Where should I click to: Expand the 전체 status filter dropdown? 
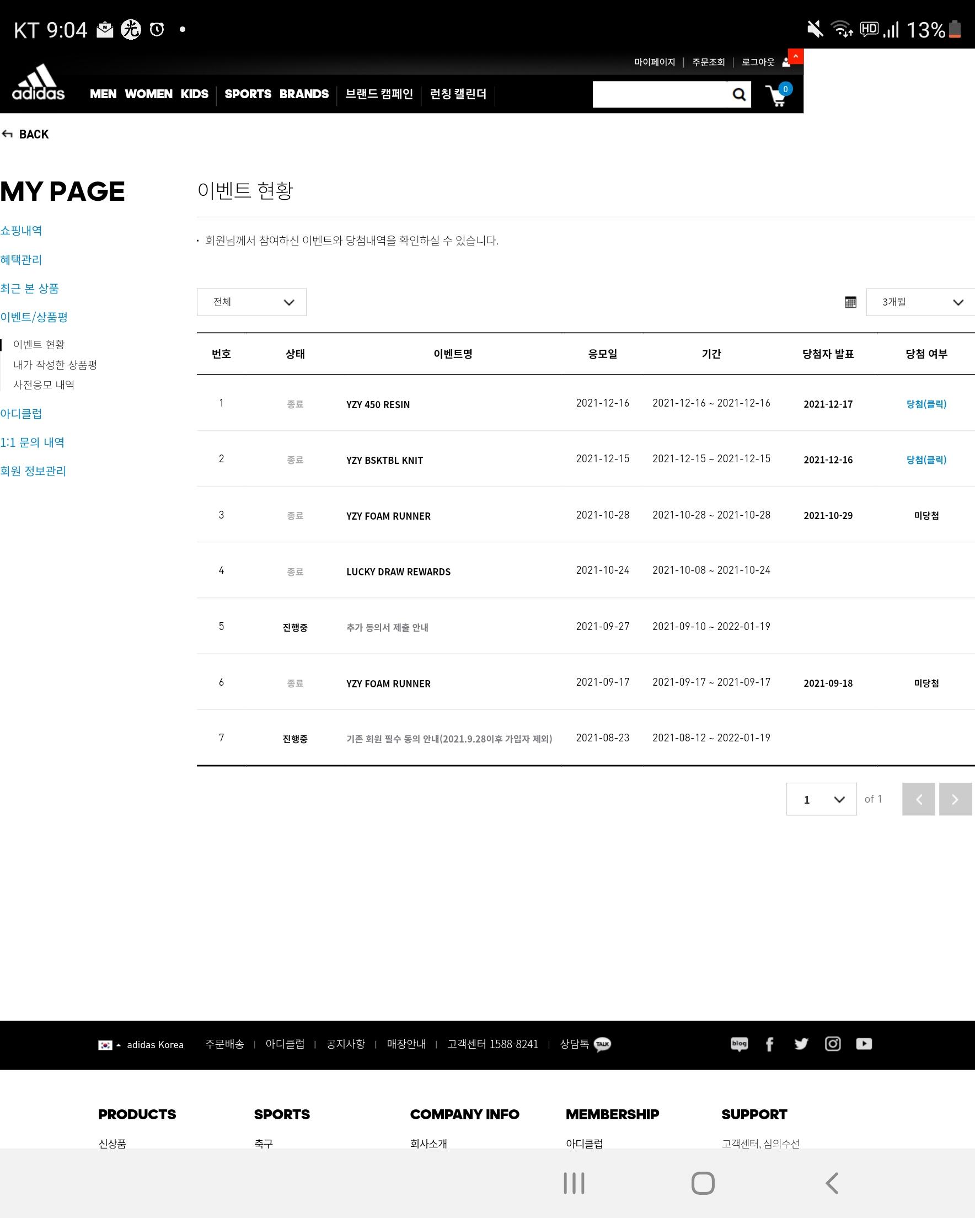(x=251, y=302)
